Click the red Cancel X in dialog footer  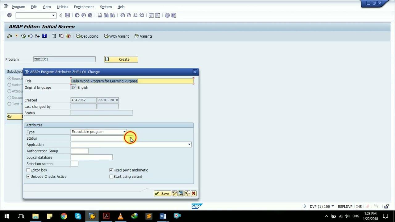193,193
